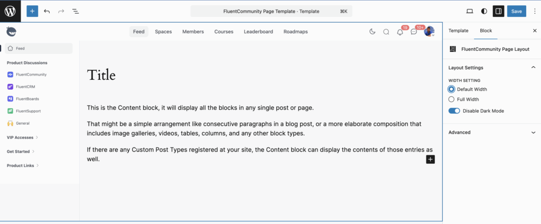Expand the VIP Accesses group
This screenshot has width=541, height=224.
pos(22,137)
